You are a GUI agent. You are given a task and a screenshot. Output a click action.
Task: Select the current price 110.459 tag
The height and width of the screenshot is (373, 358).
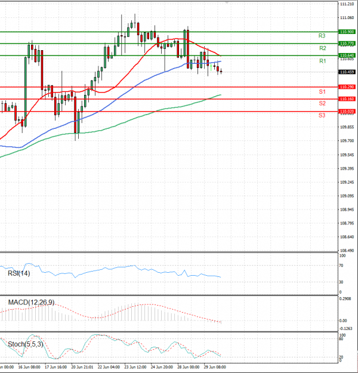pos(347,72)
